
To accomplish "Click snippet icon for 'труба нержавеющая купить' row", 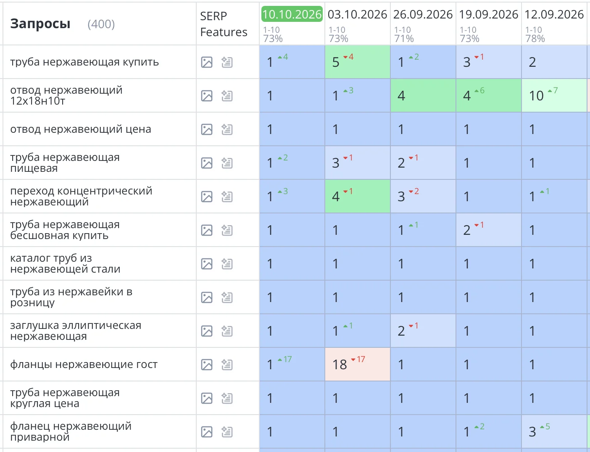I will coord(227,62).
